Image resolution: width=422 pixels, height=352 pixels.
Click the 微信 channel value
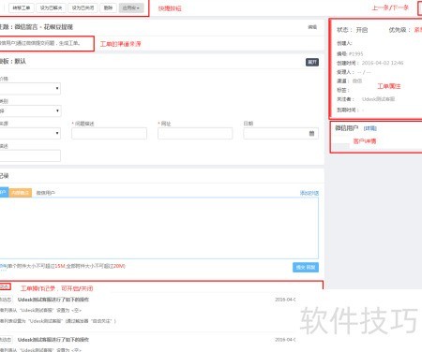point(357,81)
